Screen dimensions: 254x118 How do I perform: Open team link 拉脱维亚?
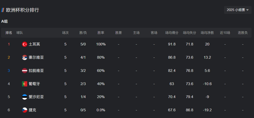click(36, 71)
